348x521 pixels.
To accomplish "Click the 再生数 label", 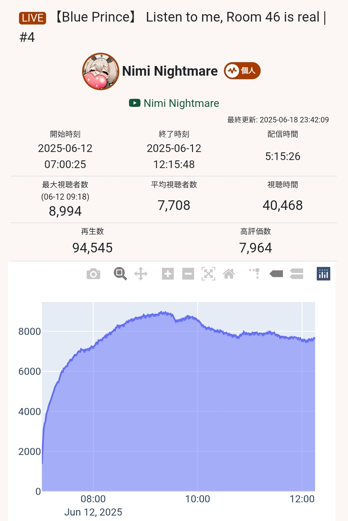I will [92, 231].
